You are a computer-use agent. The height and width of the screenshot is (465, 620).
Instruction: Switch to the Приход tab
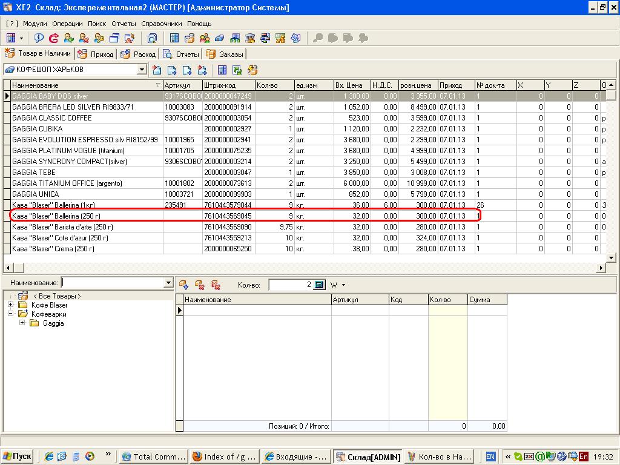pos(96,54)
